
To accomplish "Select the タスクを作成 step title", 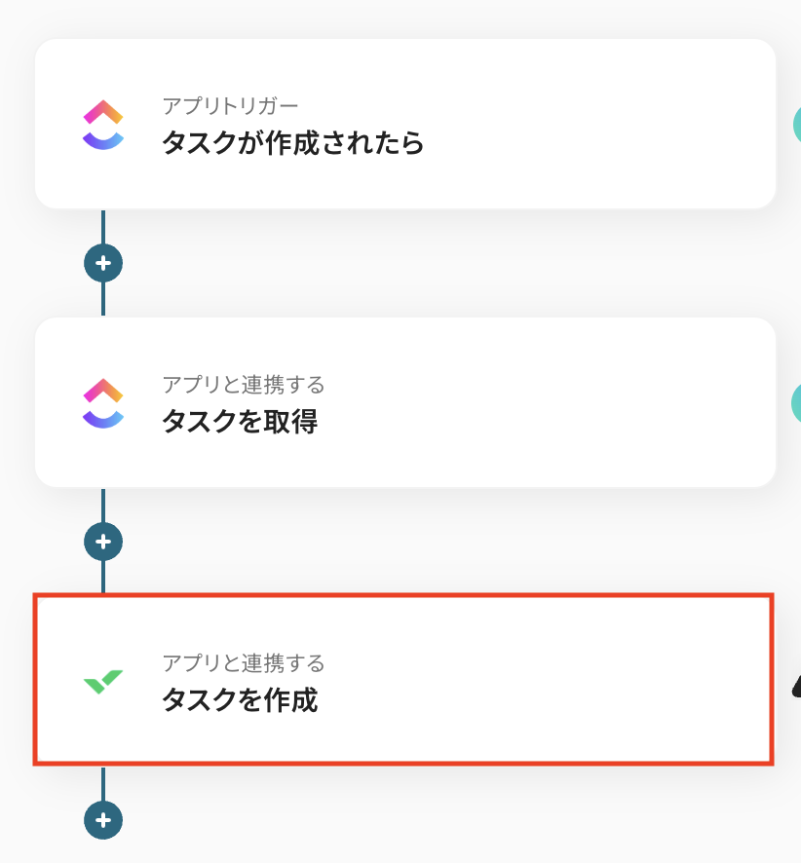I will (x=240, y=699).
